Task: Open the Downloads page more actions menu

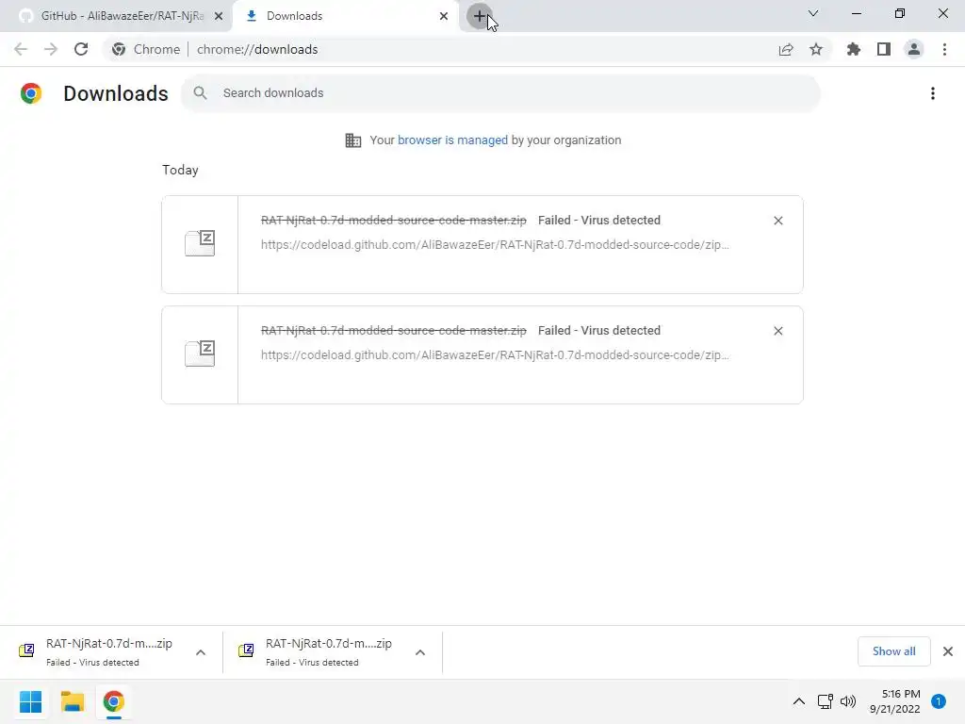Action: (x=933, y=93)
